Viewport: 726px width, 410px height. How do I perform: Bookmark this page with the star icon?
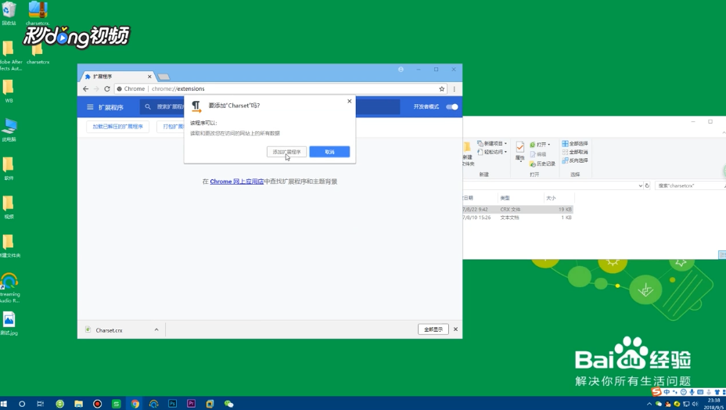point(442,89)
